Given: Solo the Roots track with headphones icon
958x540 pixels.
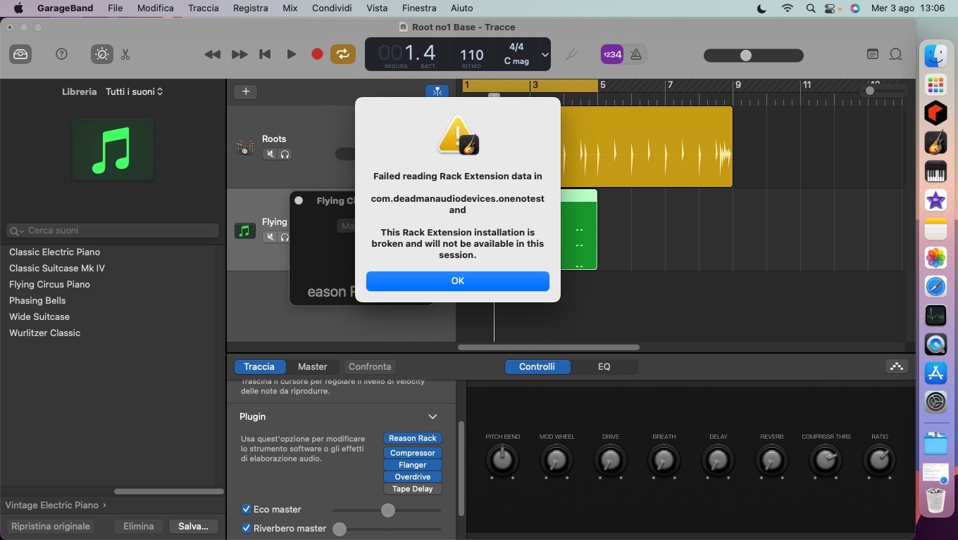Looking at the screenshot, I should 285,154.
